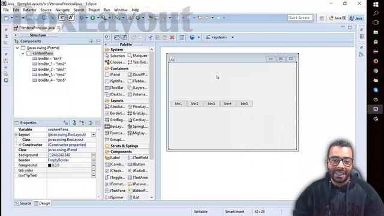Click the red Delete X icon in designer toolbar
The width and height of the screenshot is (384, 216).
172,37
